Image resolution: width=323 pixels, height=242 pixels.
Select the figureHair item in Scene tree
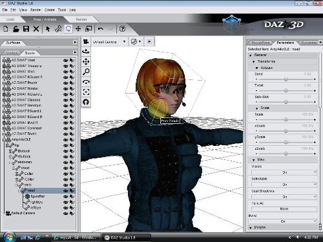click(37, 196)
